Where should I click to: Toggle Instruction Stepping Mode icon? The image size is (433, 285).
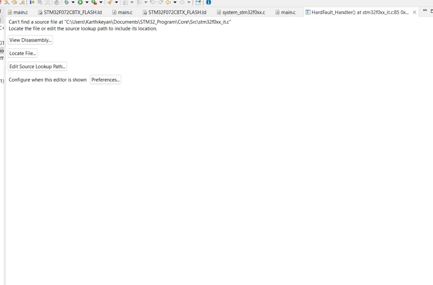[x=32, y=2]
